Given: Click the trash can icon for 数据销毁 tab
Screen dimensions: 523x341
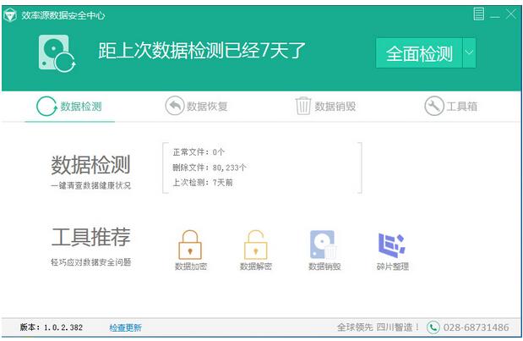Looking at the screenshot, I should [302, 106].
